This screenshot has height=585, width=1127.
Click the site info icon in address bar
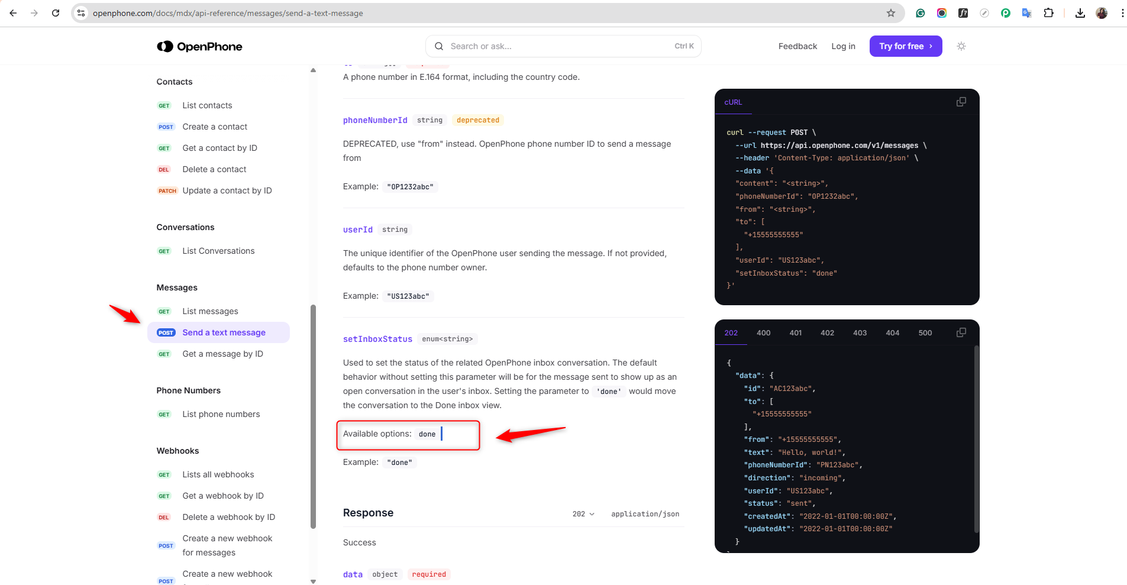coord(82,13)
